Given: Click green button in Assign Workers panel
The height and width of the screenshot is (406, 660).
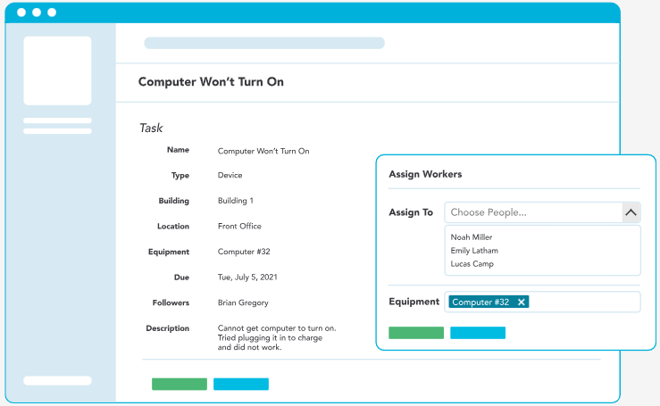Looking at the screenshot, I should pyautogui.click(x=416, y=333).
